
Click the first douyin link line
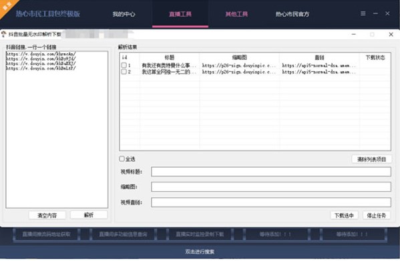pyautogui.click(x=41, y=54)
